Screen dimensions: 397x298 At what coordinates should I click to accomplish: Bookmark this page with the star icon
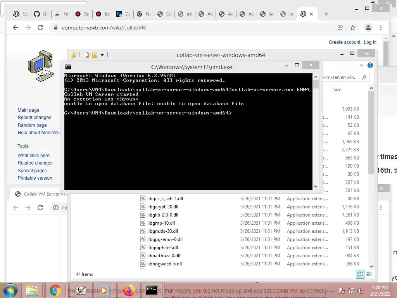point(353,28)
